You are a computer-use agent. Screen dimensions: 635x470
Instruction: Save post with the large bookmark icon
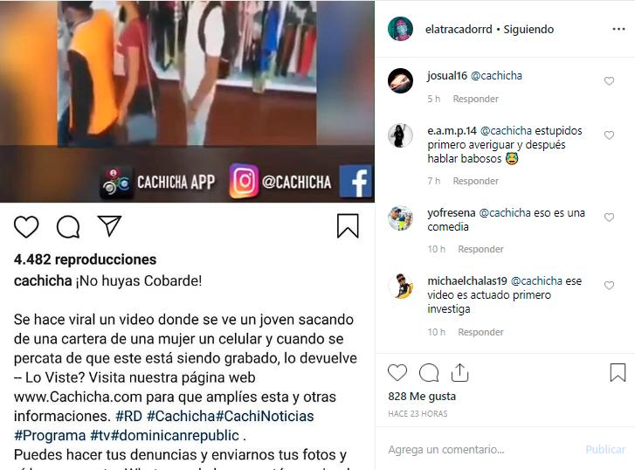(348, 225)
